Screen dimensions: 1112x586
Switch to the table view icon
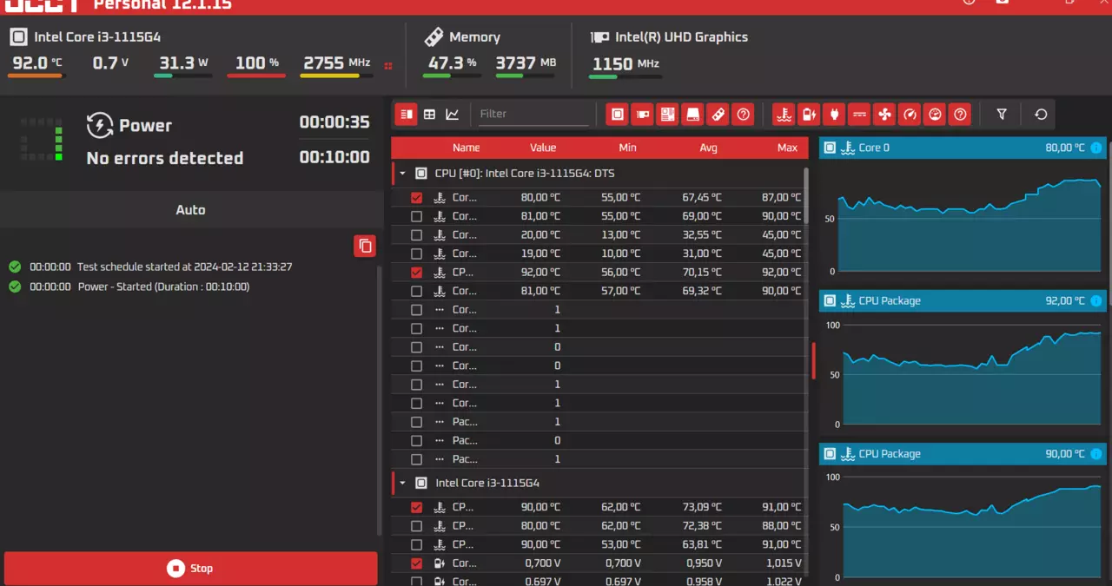[x=429, y=114]
